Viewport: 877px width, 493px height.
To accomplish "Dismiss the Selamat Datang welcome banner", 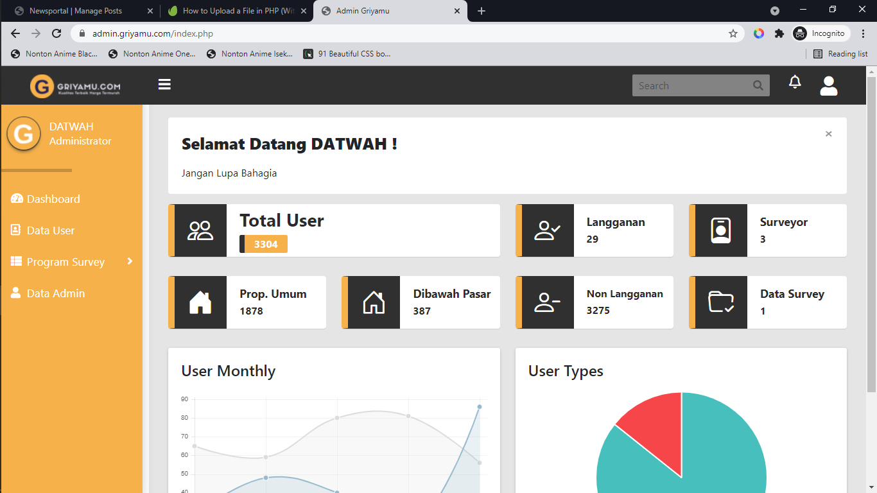I will tap(828, 134).
